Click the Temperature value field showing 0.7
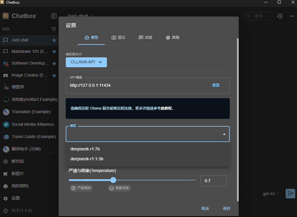The image size is (297, 217). coord(214,181)
